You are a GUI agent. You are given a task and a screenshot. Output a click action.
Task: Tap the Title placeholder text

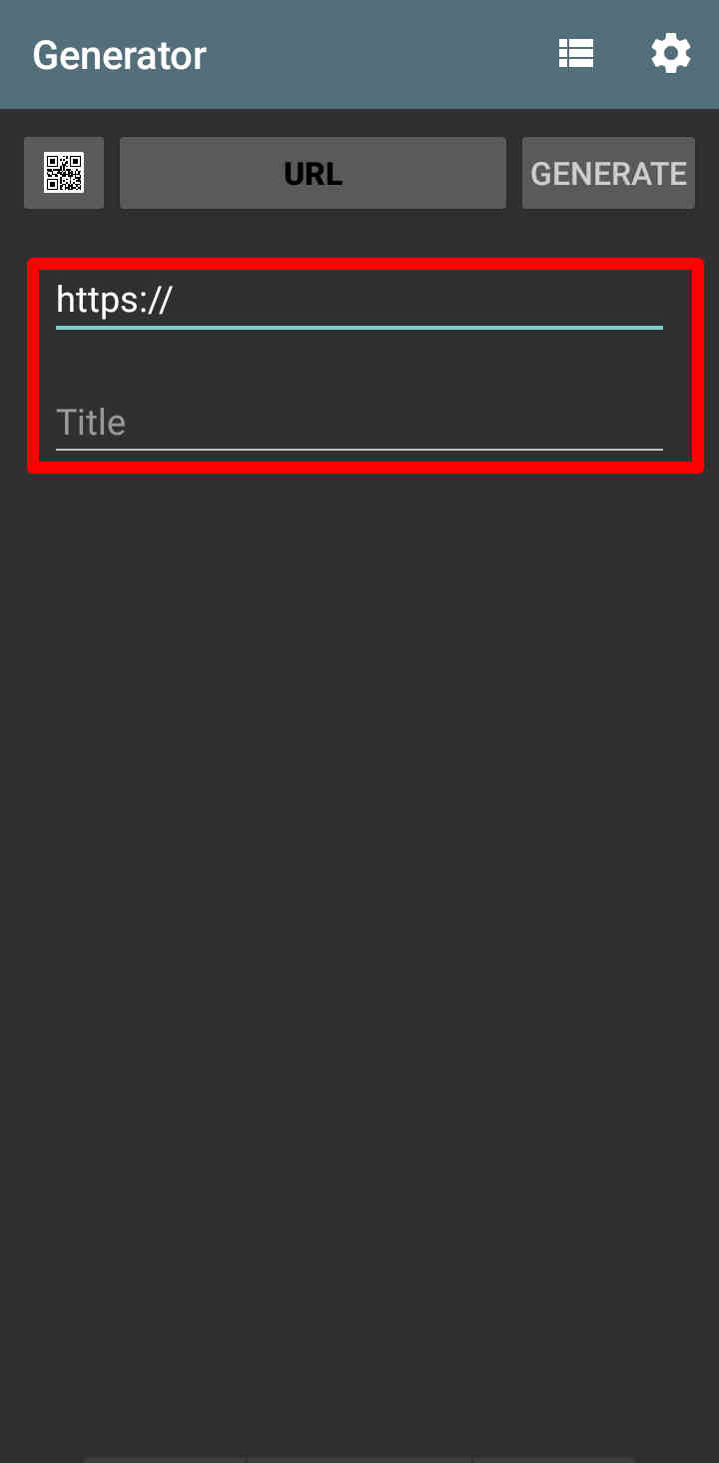coord(91,422)
